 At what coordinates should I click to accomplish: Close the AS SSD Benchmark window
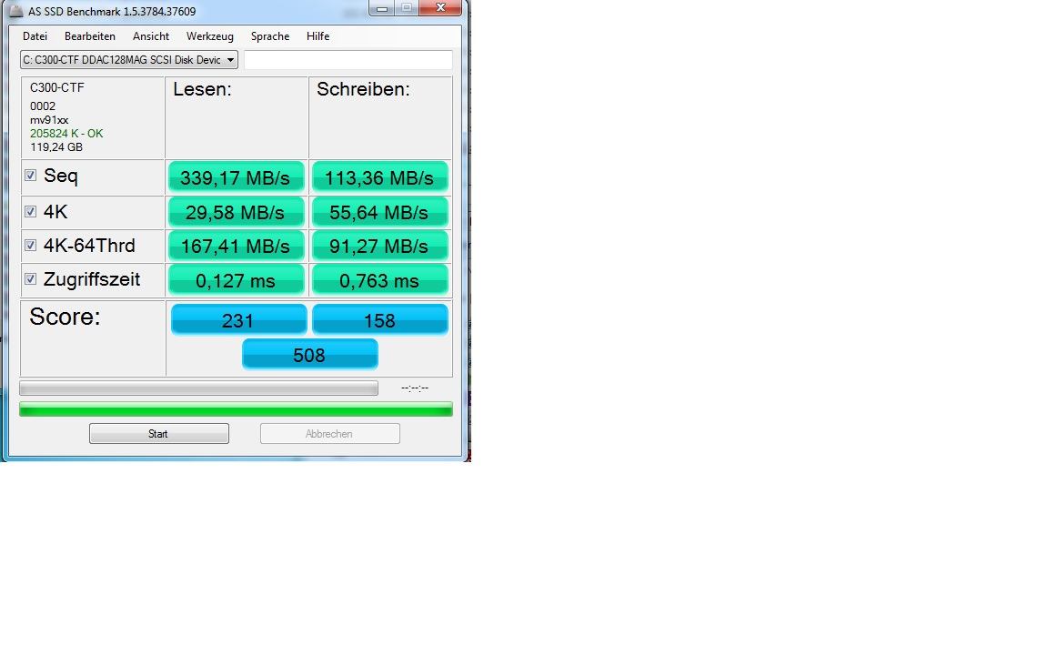(440, 8)
